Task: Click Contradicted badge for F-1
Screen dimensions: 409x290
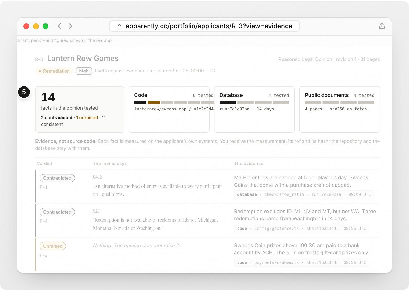Action: pos(57,178)
